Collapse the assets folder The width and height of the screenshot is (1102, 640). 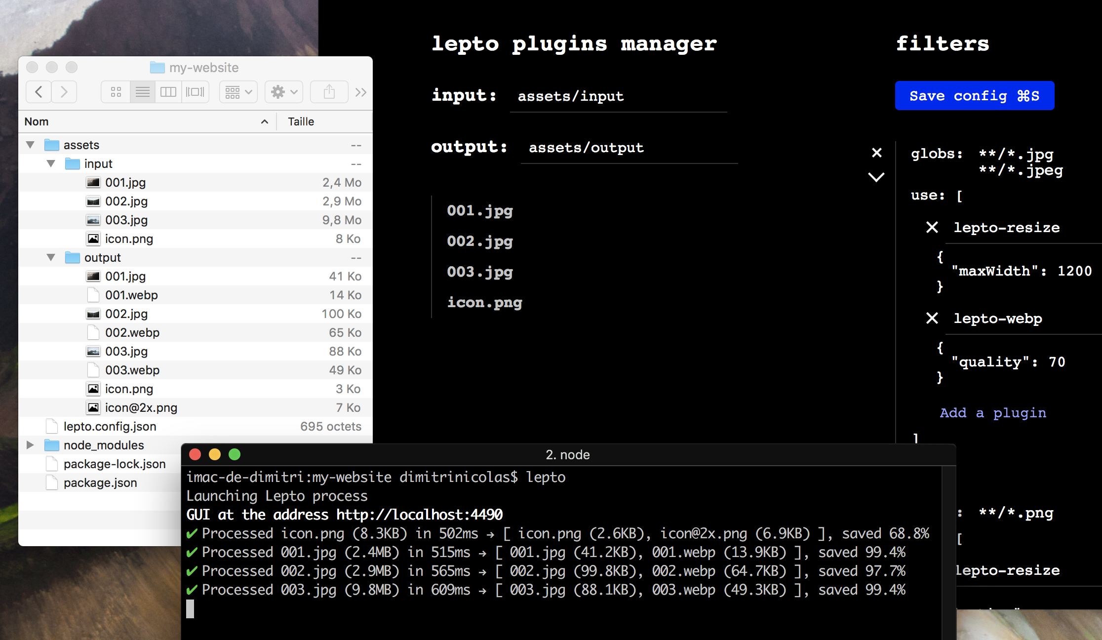coord(30,145)
